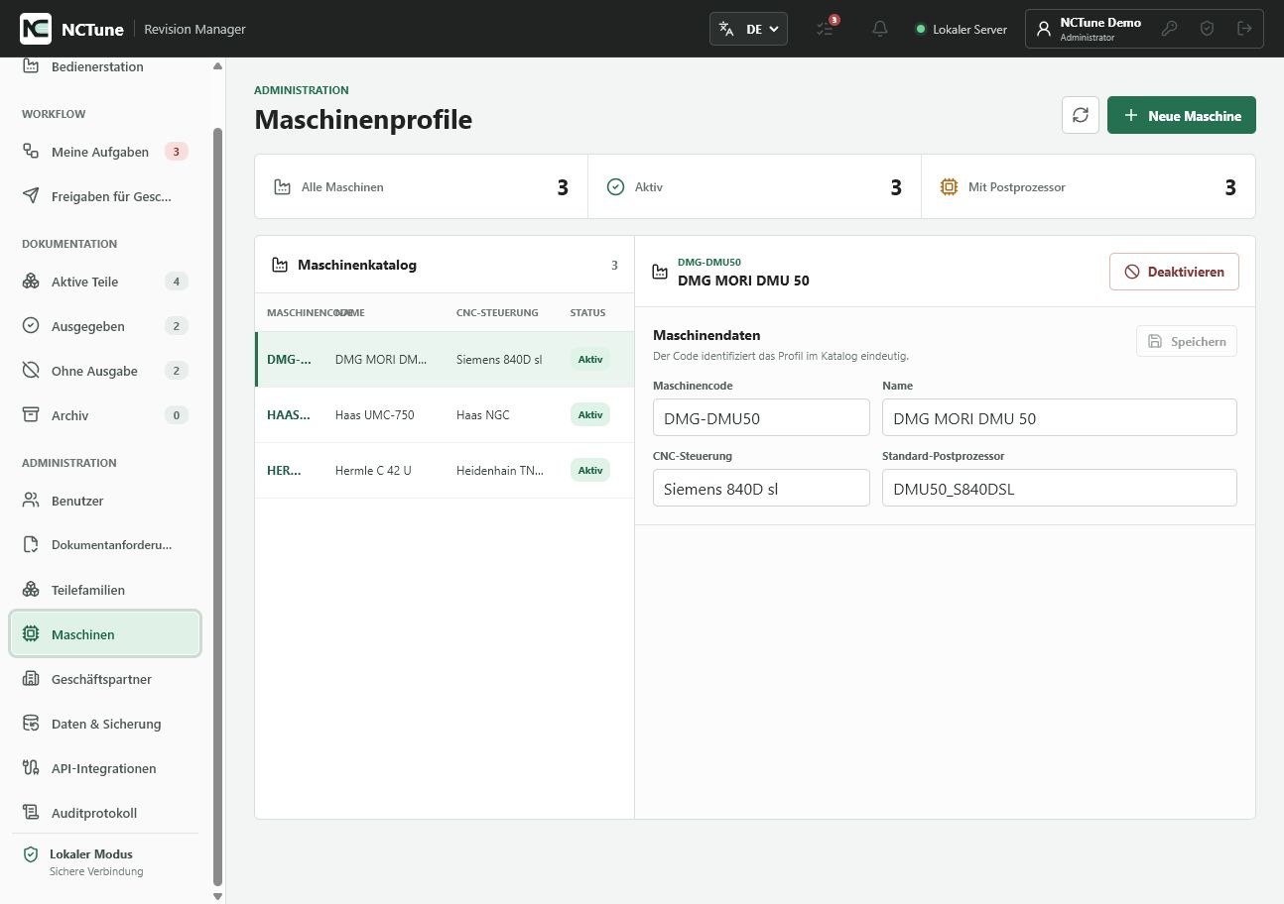
Task: Click the CNC-Steuerung input field
Action: click(761, 488)
